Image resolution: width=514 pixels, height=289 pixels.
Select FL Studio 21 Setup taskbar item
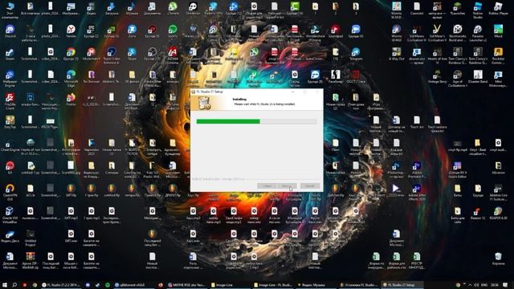point(402,285)
